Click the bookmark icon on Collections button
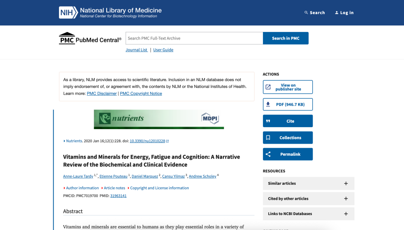404x230 pixels. pos(268,138)
